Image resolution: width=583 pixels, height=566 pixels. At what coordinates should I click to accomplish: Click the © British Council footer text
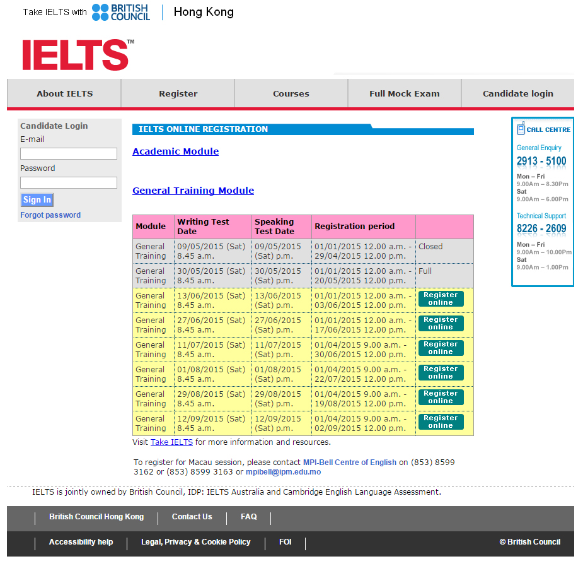click(x=530, y=542)
